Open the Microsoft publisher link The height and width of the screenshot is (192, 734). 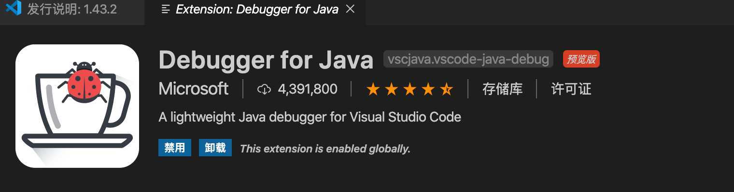click(x=194, y=89)
